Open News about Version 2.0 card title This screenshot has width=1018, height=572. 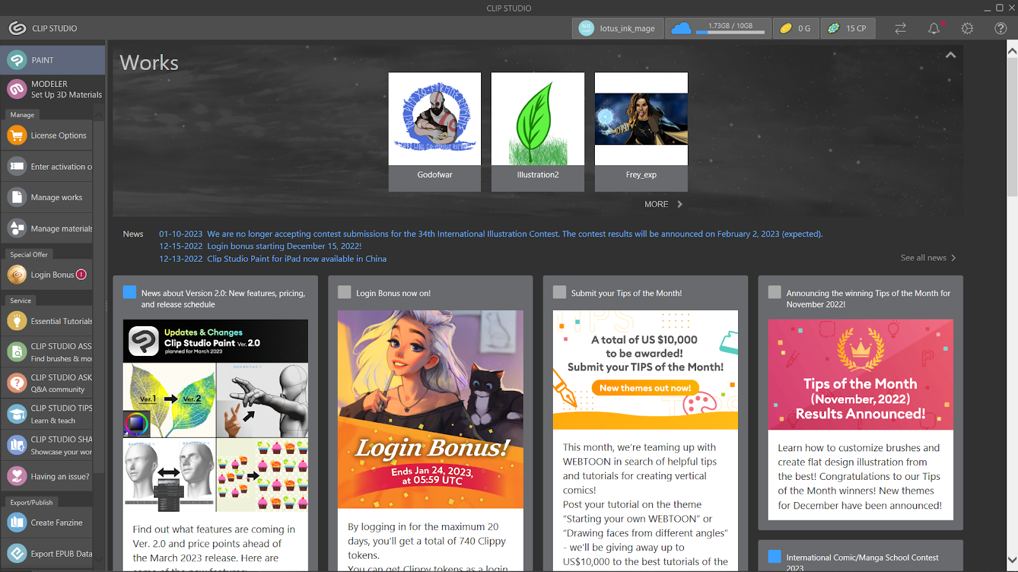pos(223,299)
